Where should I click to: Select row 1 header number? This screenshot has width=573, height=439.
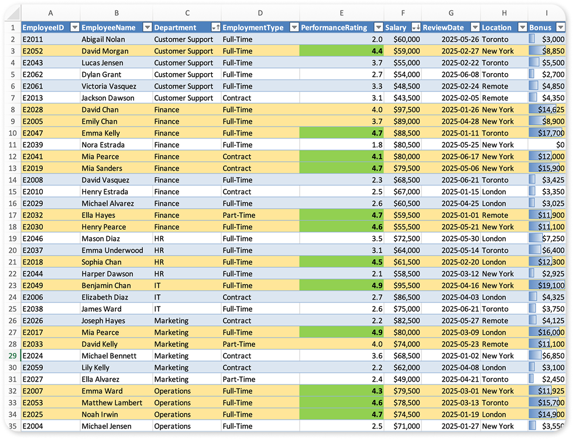point(13,28)
